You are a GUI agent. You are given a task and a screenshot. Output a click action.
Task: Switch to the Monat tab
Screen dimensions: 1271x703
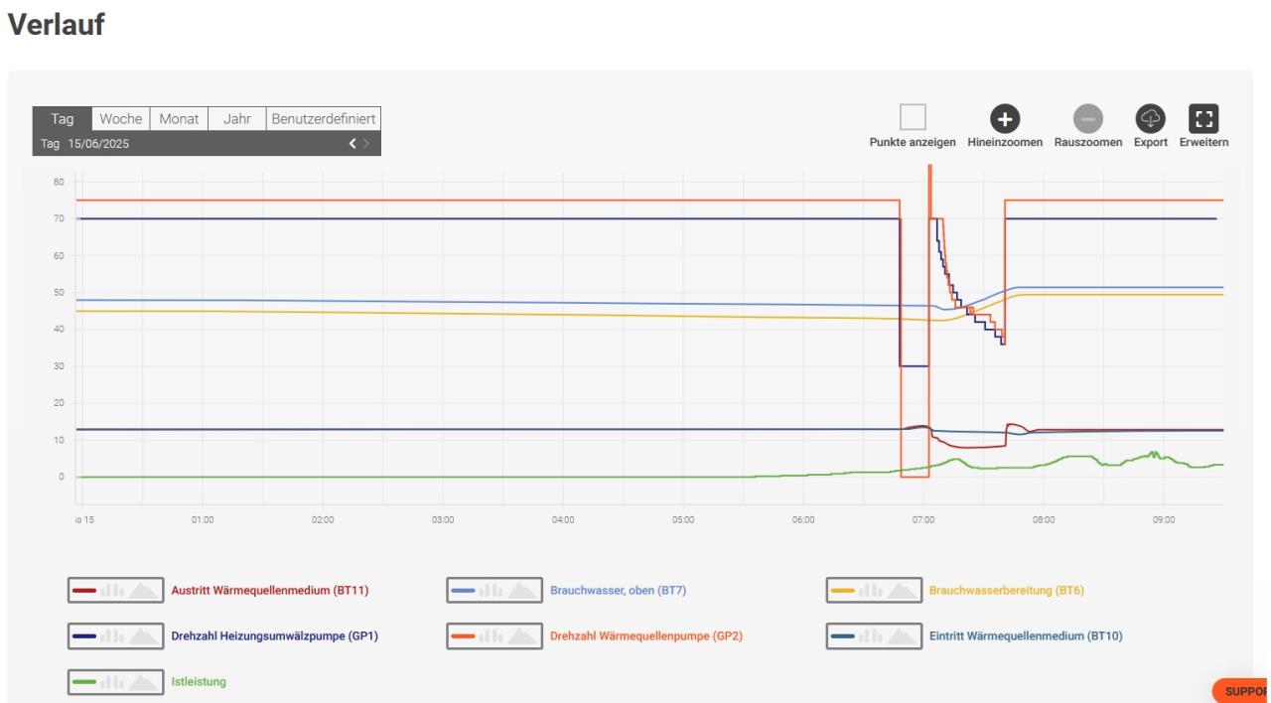tap(179, 119)
